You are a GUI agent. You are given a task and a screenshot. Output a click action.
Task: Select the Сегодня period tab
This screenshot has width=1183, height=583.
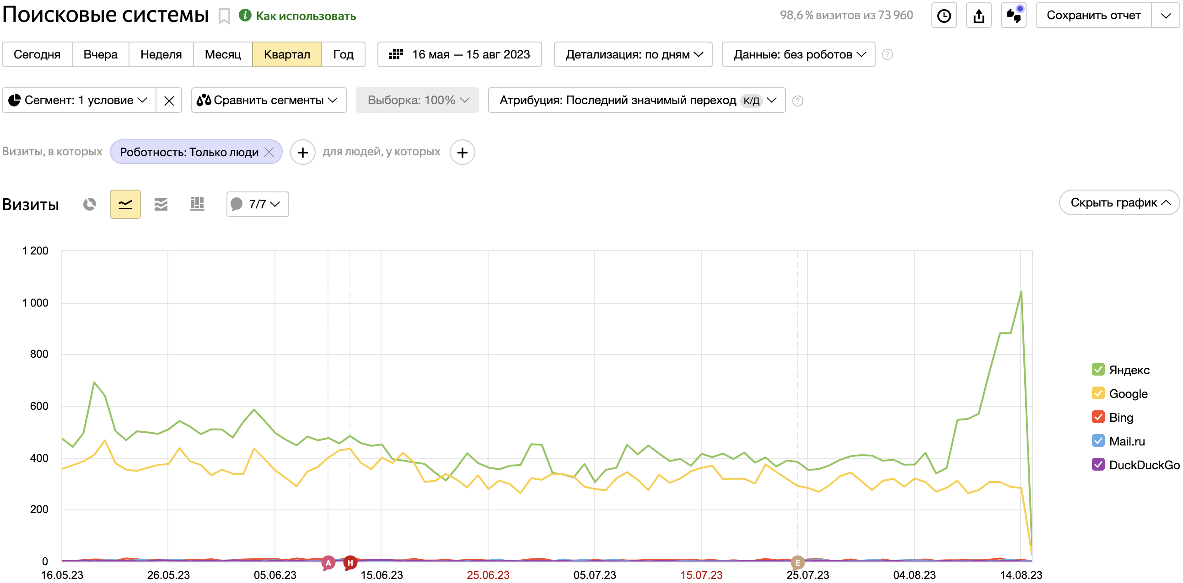[37, 54]
